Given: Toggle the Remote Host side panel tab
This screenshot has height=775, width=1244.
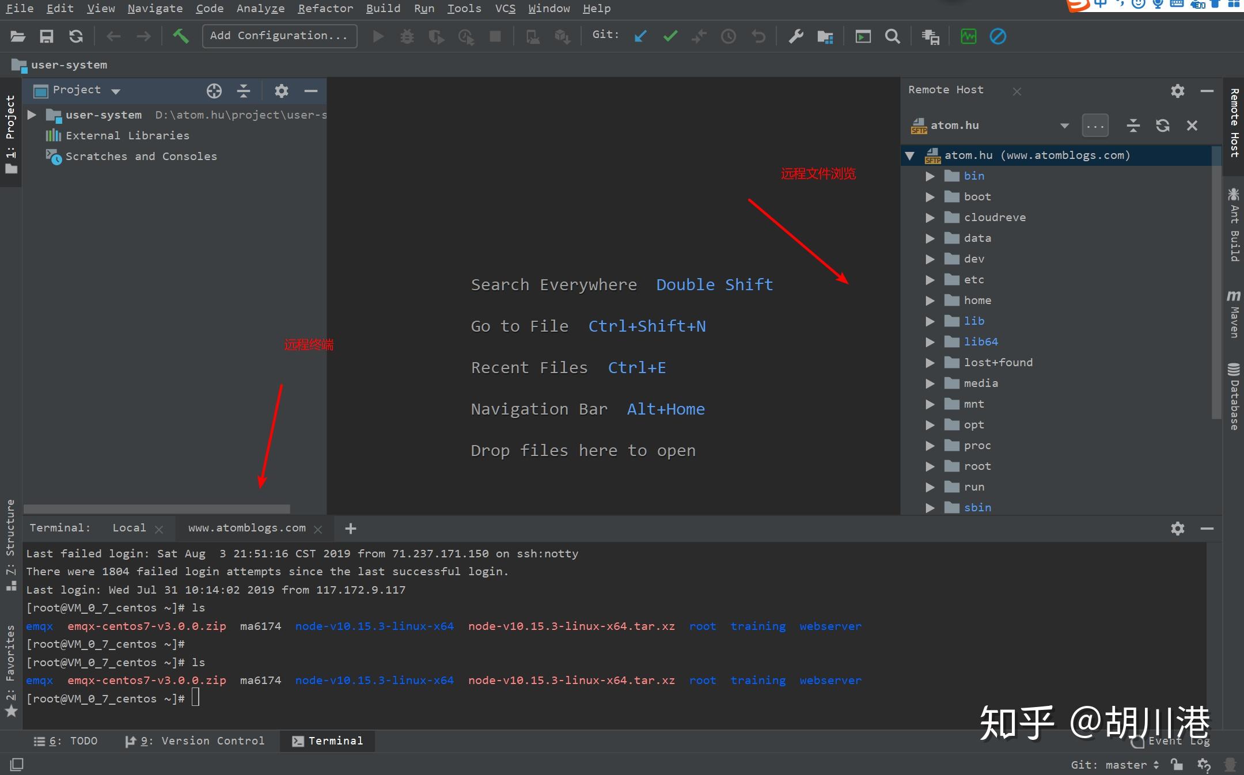Looking at the screenshot, I should tap(1234, 123).
